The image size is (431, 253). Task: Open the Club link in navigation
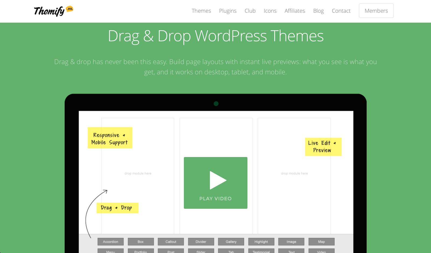[x=250, y=11]
